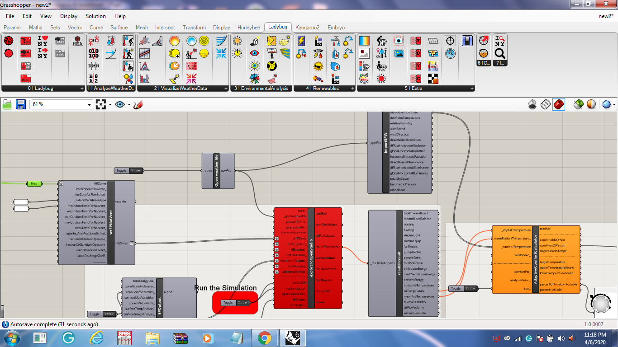Viewport: 618px width, 347px height.
Task: Select the exportToOpenStudio red component
Action: (308, 258)
